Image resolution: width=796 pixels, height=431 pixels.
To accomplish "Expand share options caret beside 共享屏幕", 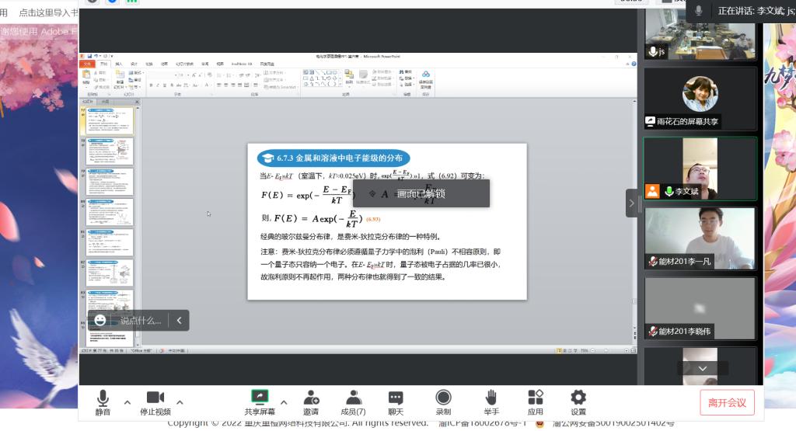I will coord(284,402).
